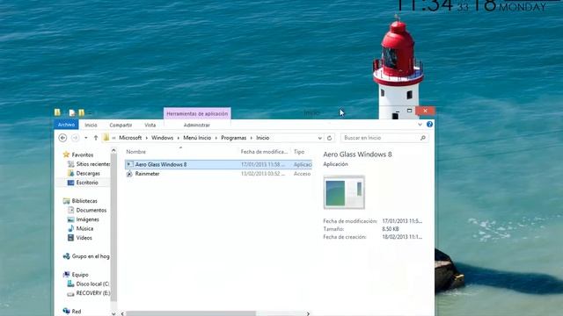Refresh the folder view
The height and width of the screenshot is (316, 563).
click(x=329, y=138)
